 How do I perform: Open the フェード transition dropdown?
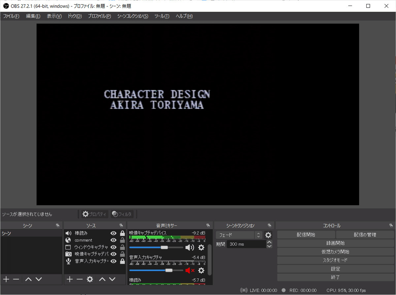[239, 235]
